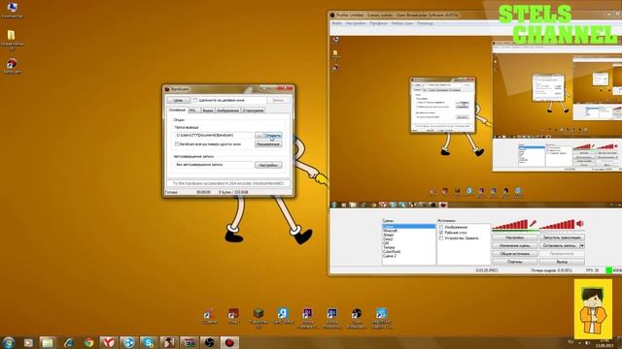The width and height of the screenshot is (622, 349).
Task: Open Google Chrome from the taskbar
Action: pyautogui.click(x=88, y=342)
